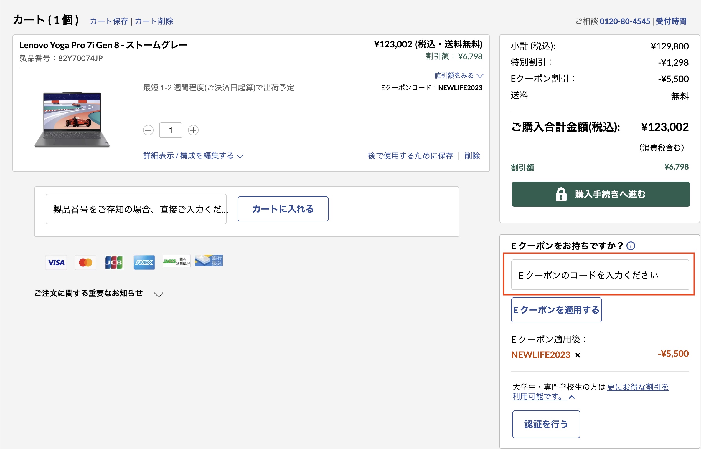
Task: Click カート削除 link
Action: pyautogui.click(x=154, y=21)
